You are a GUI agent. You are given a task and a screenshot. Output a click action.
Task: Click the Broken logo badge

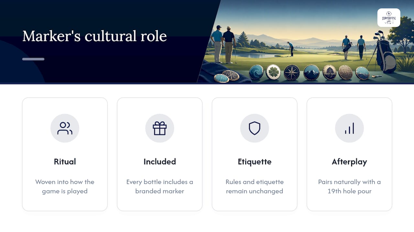tap(389, 18)
